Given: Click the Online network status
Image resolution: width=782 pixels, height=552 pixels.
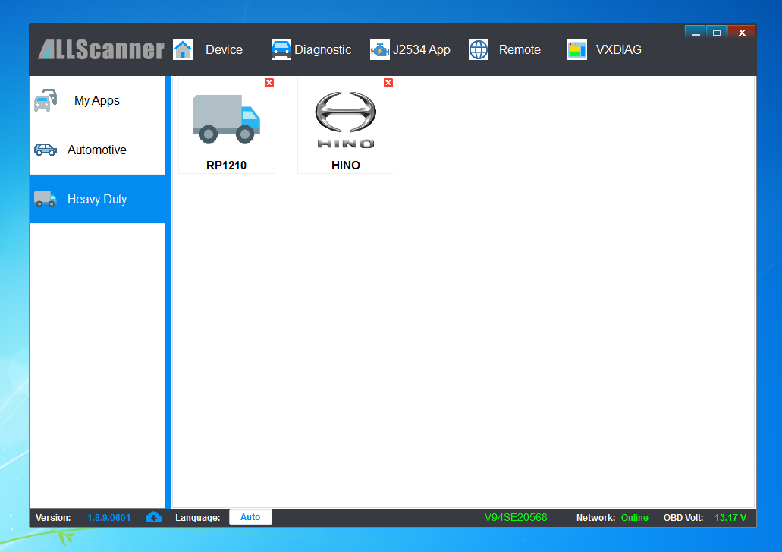Looking at the screenshot, I should 634,518.
